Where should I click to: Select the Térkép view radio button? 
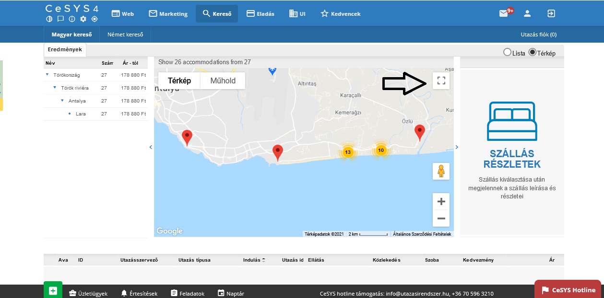[x=532, y=53]
